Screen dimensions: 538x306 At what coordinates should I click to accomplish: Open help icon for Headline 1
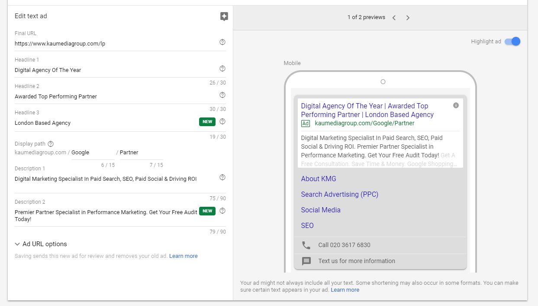(222, 68)
